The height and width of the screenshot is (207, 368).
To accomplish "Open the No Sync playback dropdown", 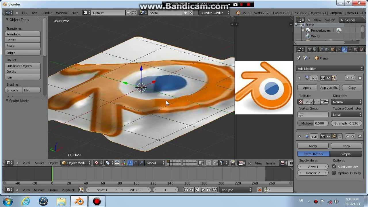I will point(236,190).
